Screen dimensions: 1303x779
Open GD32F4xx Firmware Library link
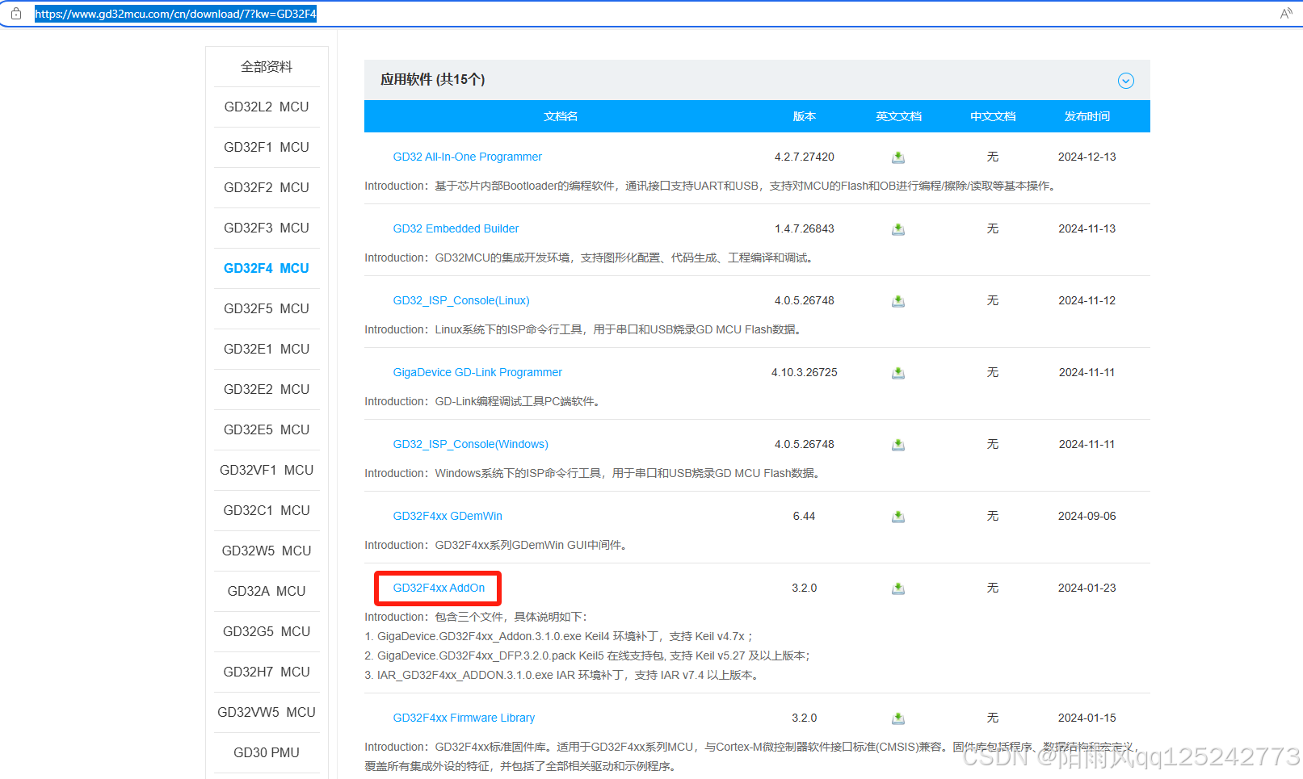pyautogui.click(x=464, y=718)
